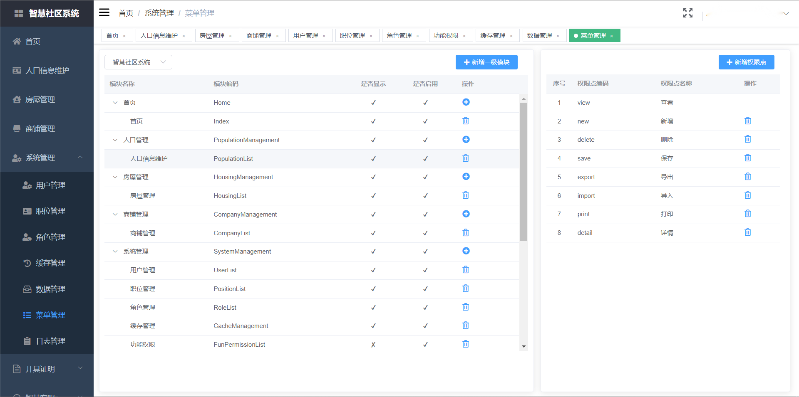
Task: Delete the FunPermissionList module
Action: coord(466,344)
